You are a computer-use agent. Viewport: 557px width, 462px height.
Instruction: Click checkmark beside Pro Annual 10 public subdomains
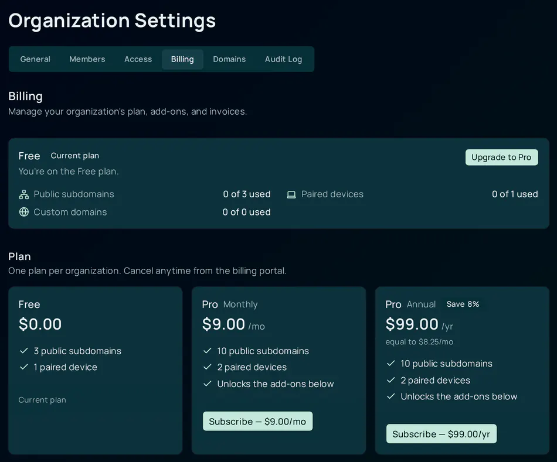[390, 364]
